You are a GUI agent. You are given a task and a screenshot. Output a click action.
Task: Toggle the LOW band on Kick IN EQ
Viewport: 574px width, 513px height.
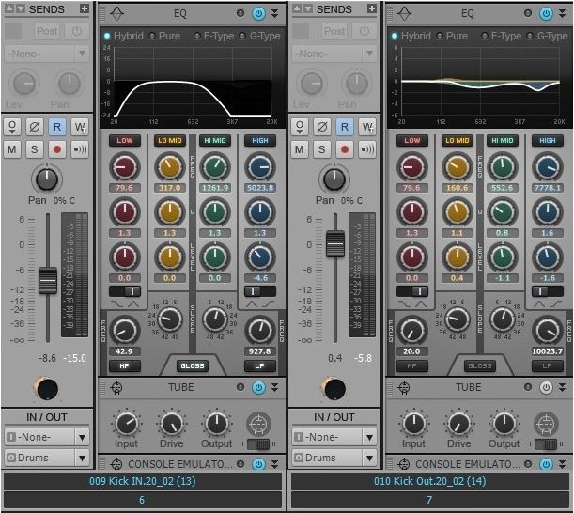(x=125, y=141)
